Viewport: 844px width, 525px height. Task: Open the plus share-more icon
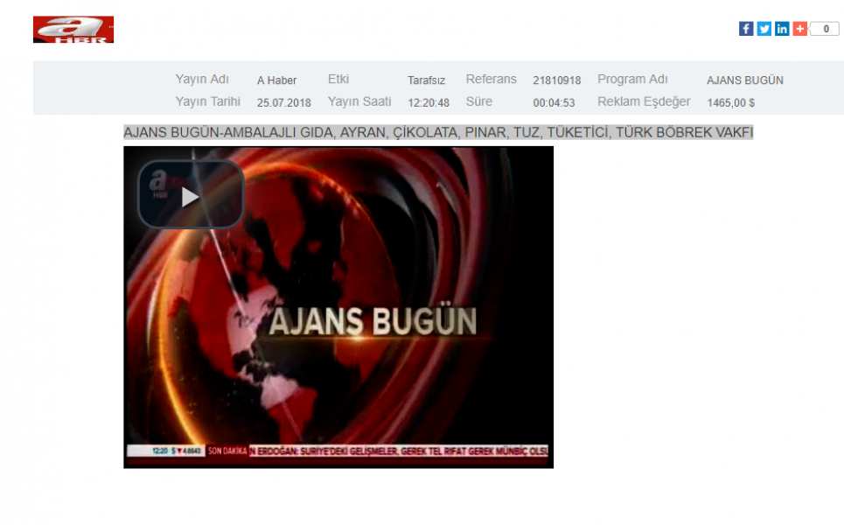(x=800, y=29)
